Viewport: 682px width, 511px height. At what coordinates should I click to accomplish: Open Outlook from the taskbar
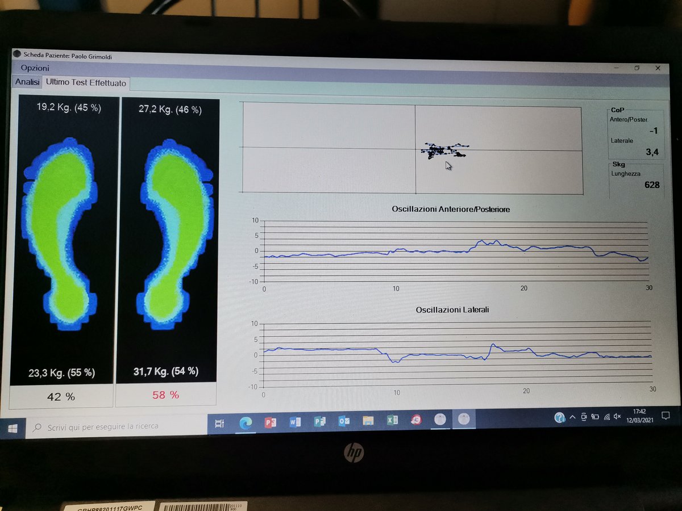point(344,421)
